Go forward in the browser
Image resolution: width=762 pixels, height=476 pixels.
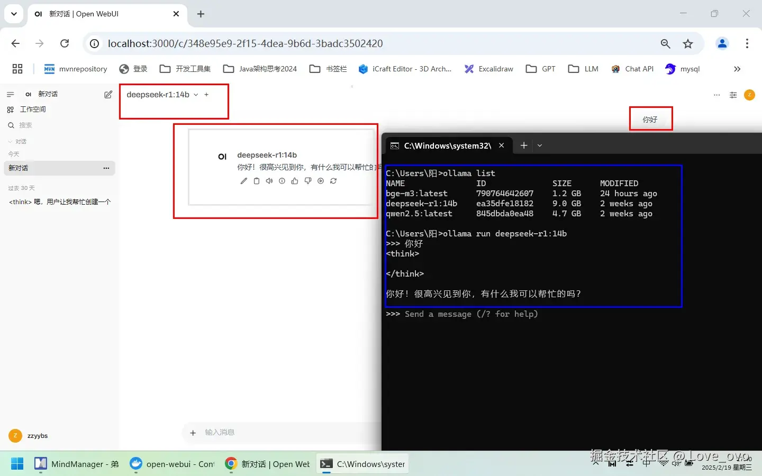pyautogui.click(x=40, y=43)
